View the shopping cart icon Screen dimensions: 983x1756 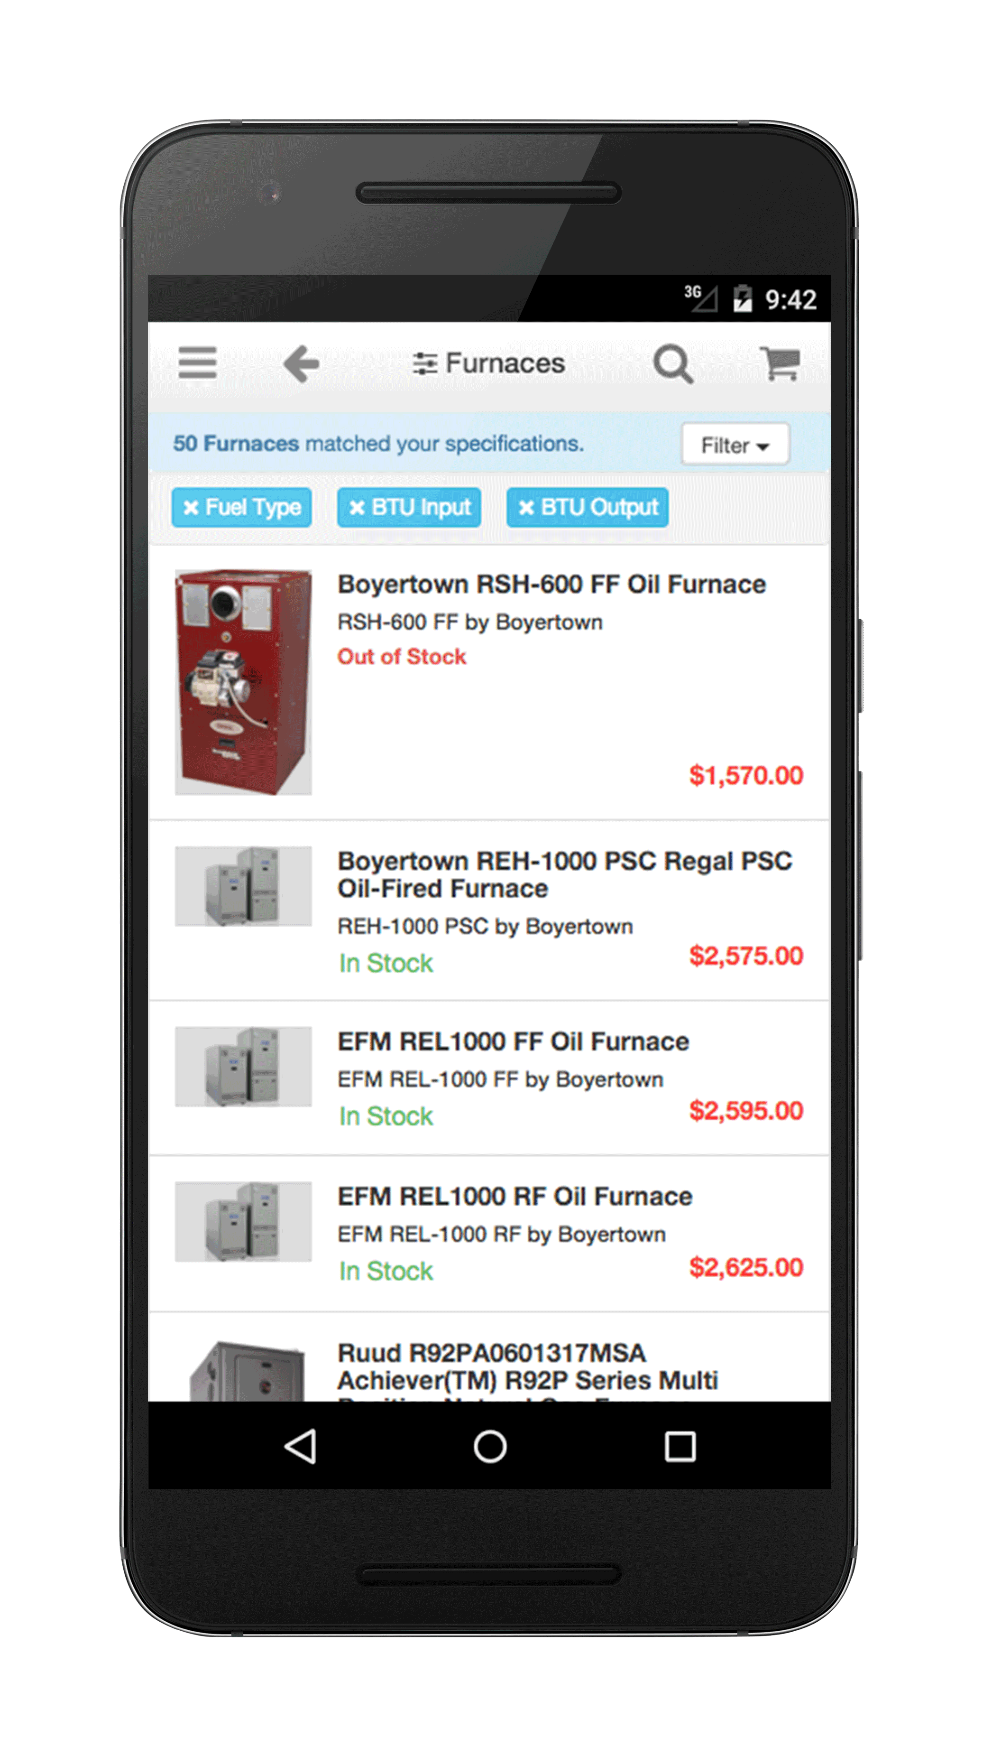click(781, 362)
